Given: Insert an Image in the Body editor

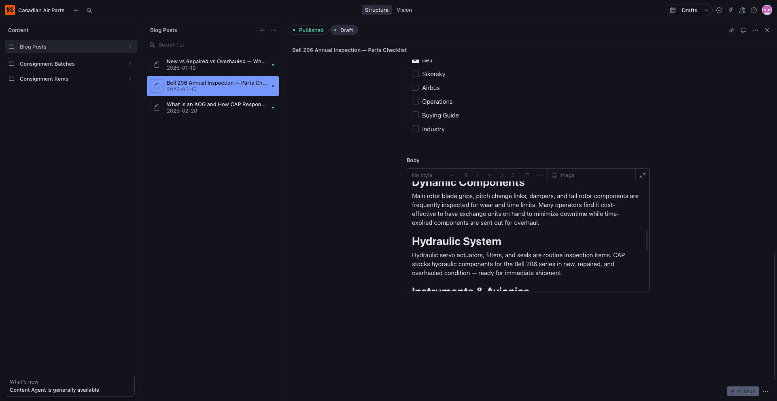Looking at the screenshot, I should tap(563, 175).
